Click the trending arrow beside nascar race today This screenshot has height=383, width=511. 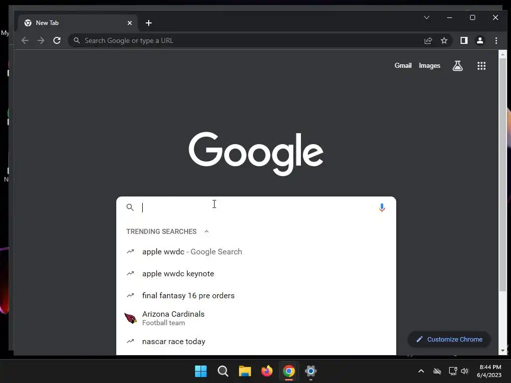click(130, 341)
